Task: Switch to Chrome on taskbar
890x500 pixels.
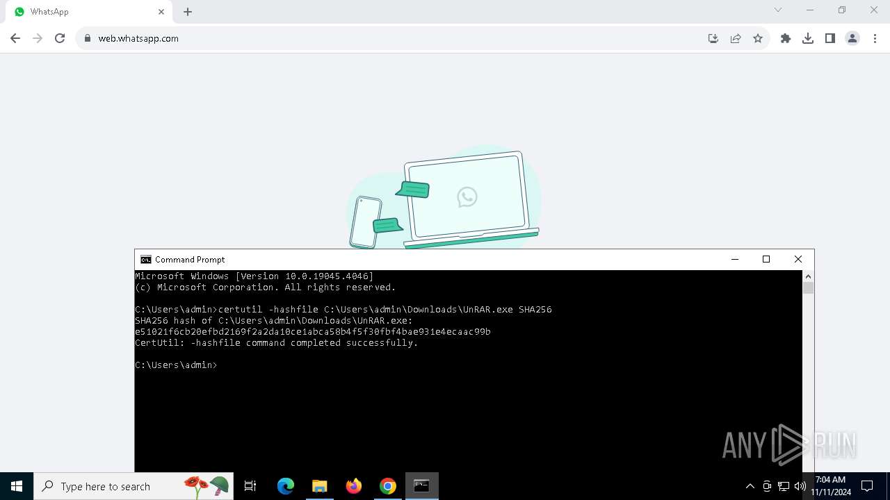Action: pos(388,486)
